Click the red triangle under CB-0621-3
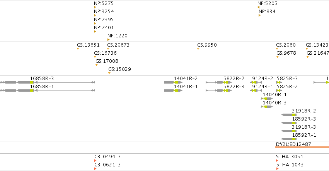The image size is (329, 171). [x=95, y=169]
